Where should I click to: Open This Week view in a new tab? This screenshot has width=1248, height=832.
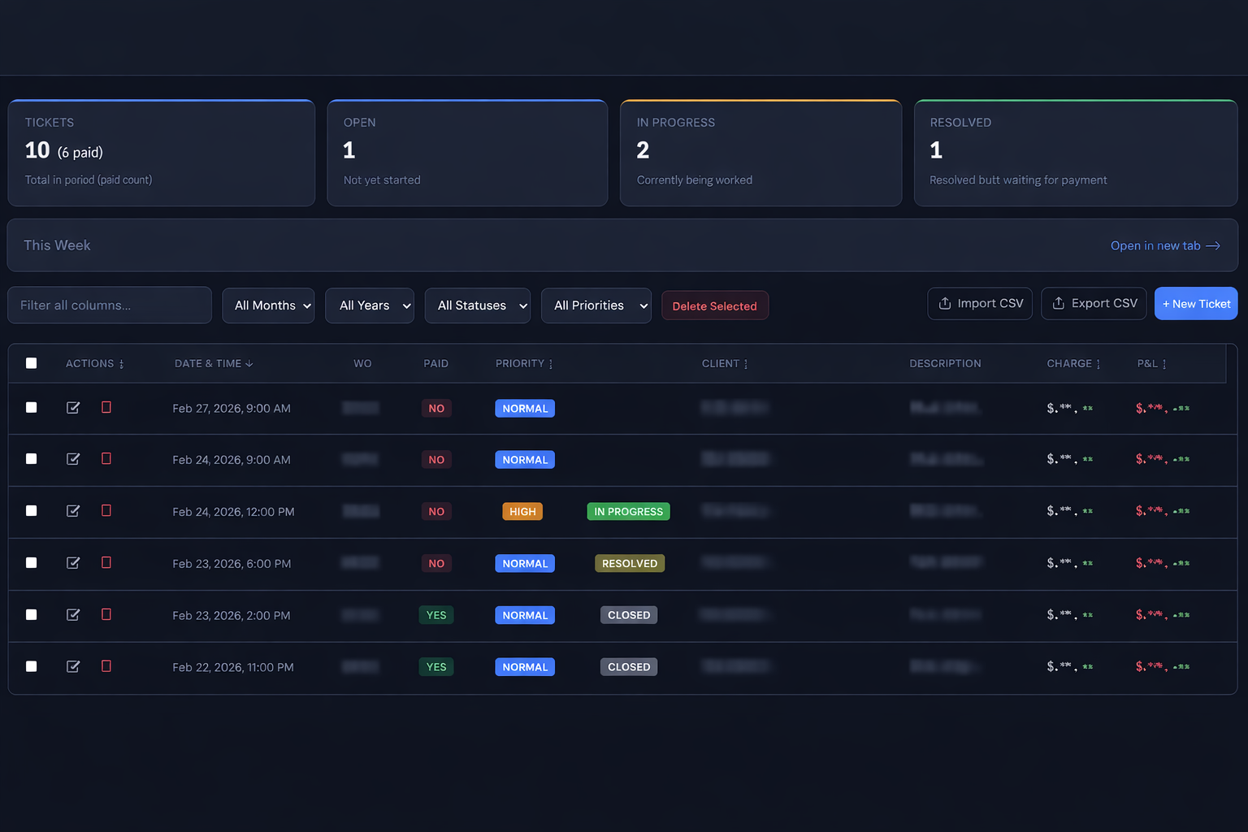[1165, 245]
